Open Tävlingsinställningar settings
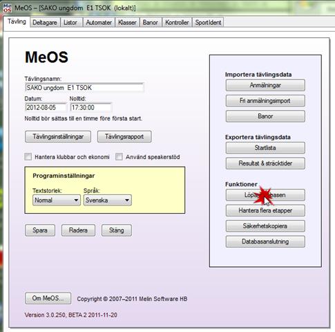The width and height of the screenshot is (335, 332). (58, 136)
